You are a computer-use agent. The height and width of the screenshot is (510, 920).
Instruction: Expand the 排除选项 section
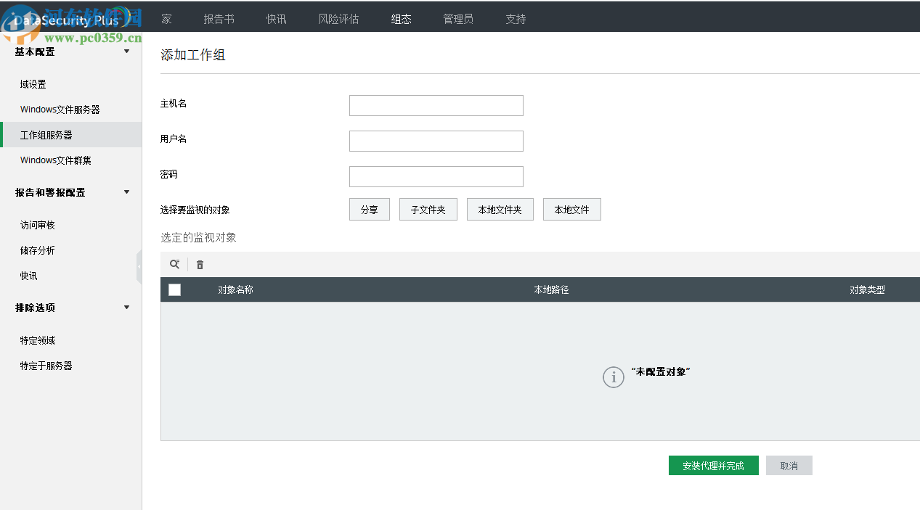pos(126,307)
